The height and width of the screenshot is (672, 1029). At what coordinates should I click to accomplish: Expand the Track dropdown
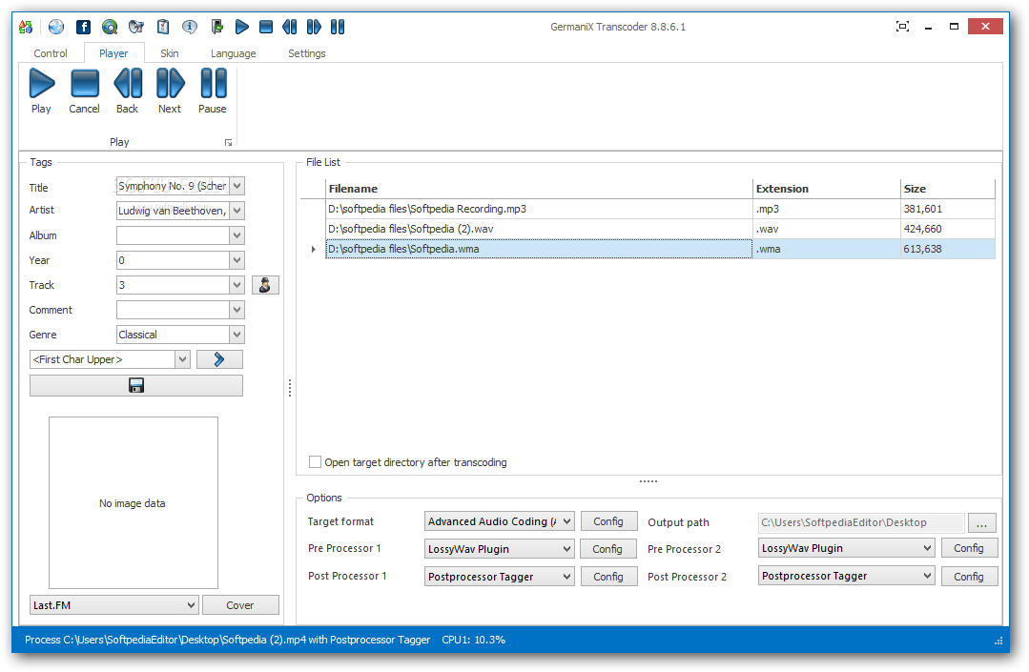click(x=237, y=285)
